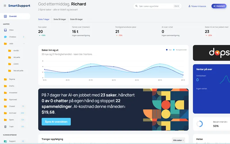Switch to Siste 30 dager tab
The height and width of the screenshot is (144, 230).
pos(60,19)
